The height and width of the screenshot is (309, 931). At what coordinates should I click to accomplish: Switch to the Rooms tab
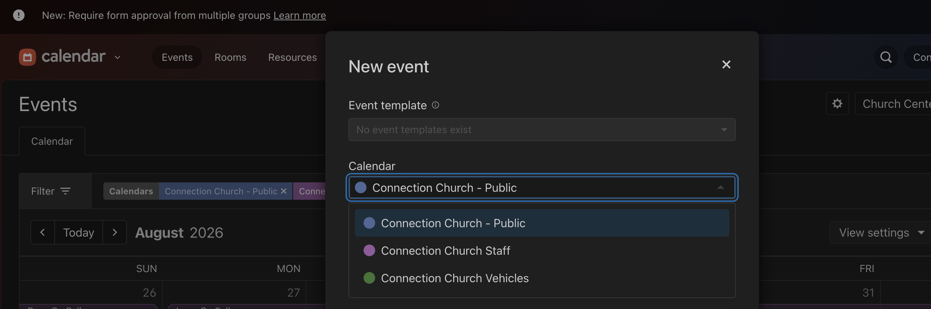tap(231, 57)
